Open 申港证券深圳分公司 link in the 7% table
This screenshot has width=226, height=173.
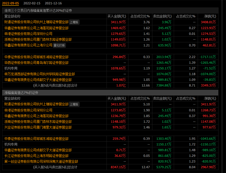28,110
